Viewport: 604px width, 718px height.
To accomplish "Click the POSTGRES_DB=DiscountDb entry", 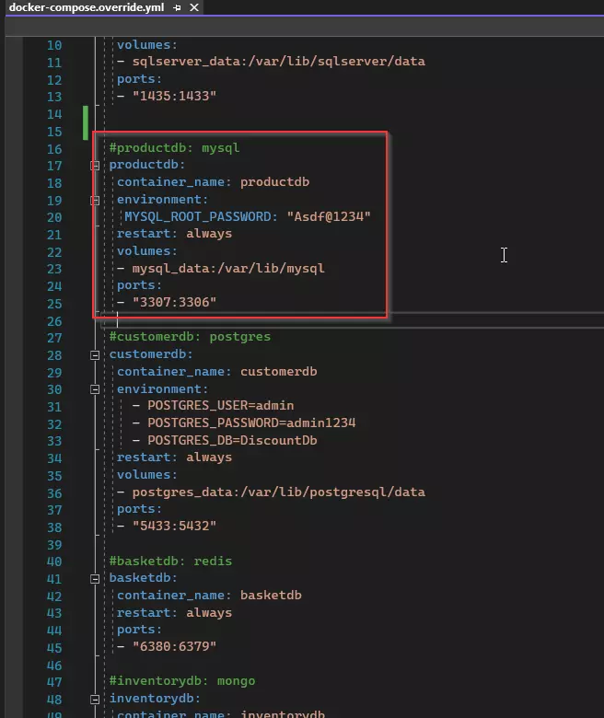I will tap(232, 441).
